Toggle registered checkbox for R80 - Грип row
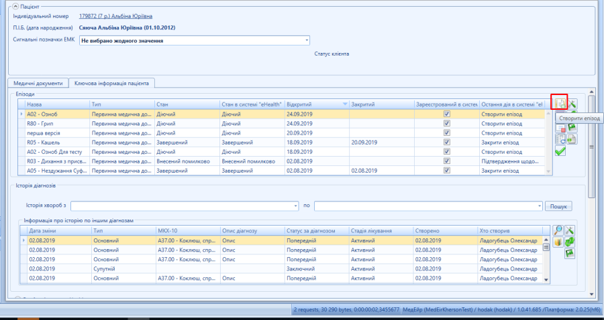604x320 pixels. [x=447, y=123]
